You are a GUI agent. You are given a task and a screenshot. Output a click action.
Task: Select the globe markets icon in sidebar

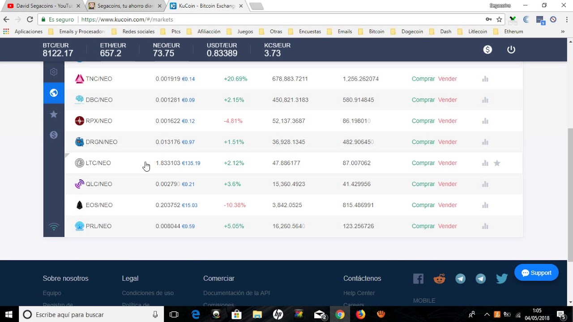pyautogui.click(x=54, y=93)
